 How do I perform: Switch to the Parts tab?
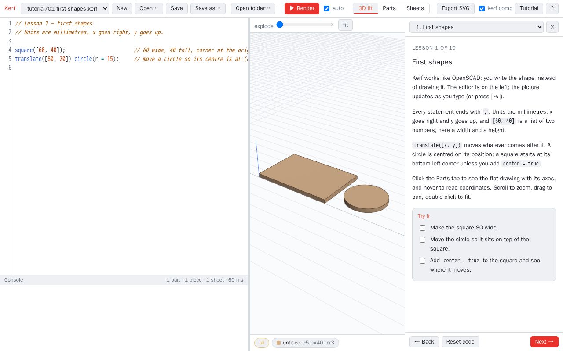click(x=389, y=8)
